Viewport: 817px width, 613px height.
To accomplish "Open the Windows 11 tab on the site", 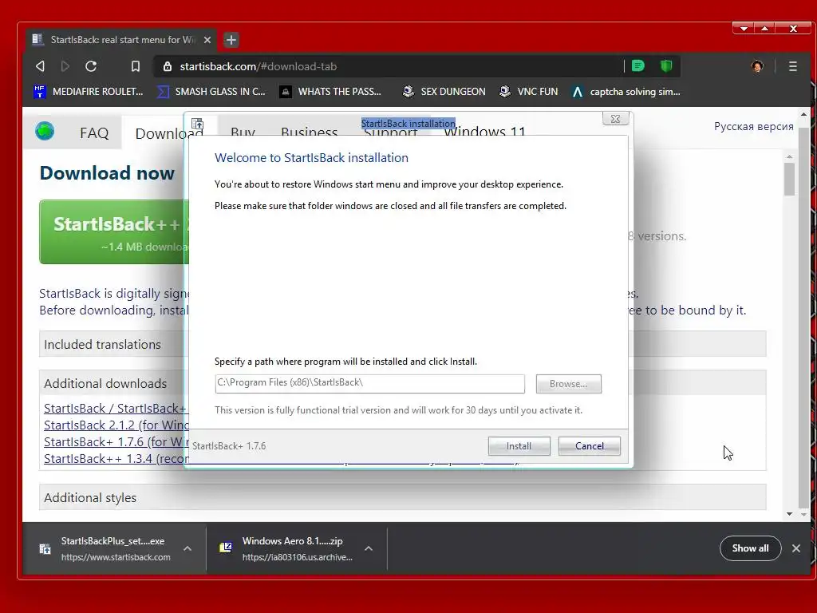I will coord(485,132).
